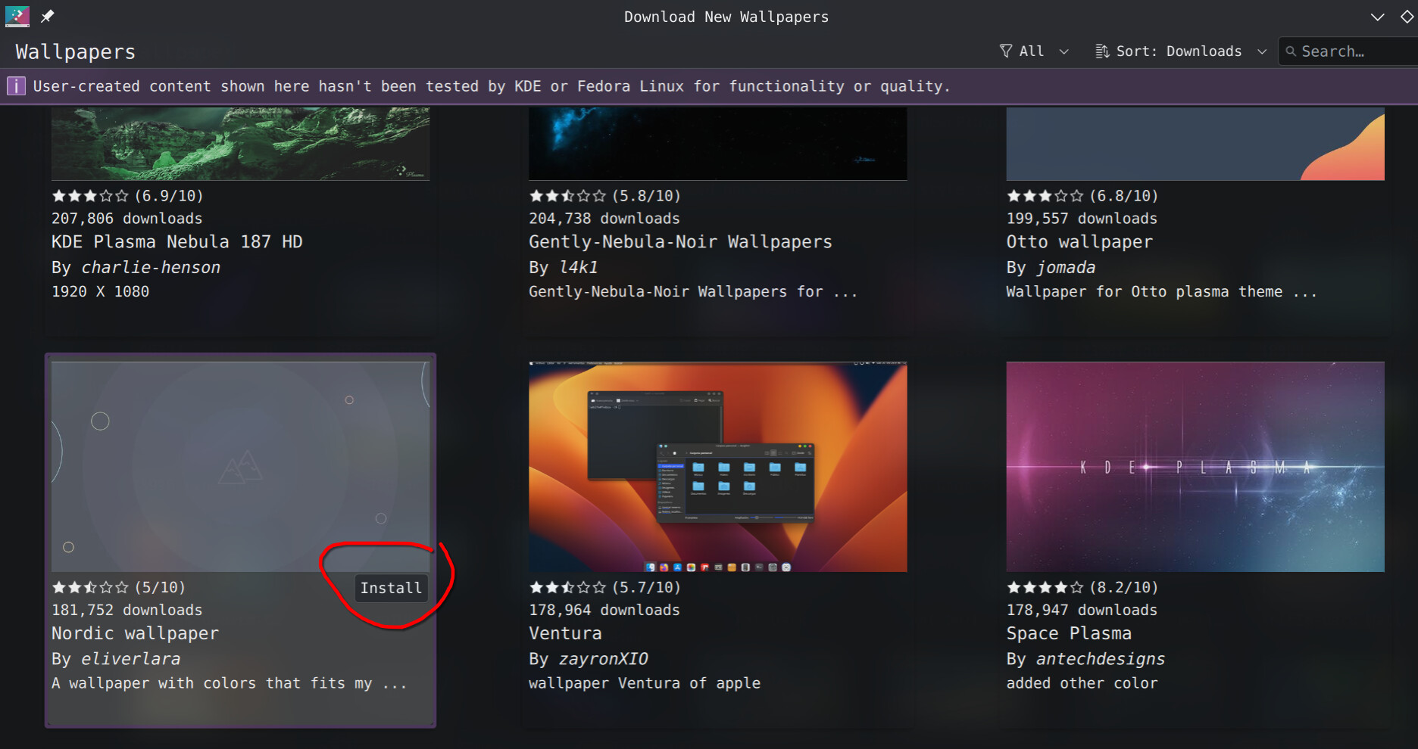Expand the All filter dropdown

pos(1063,51)
